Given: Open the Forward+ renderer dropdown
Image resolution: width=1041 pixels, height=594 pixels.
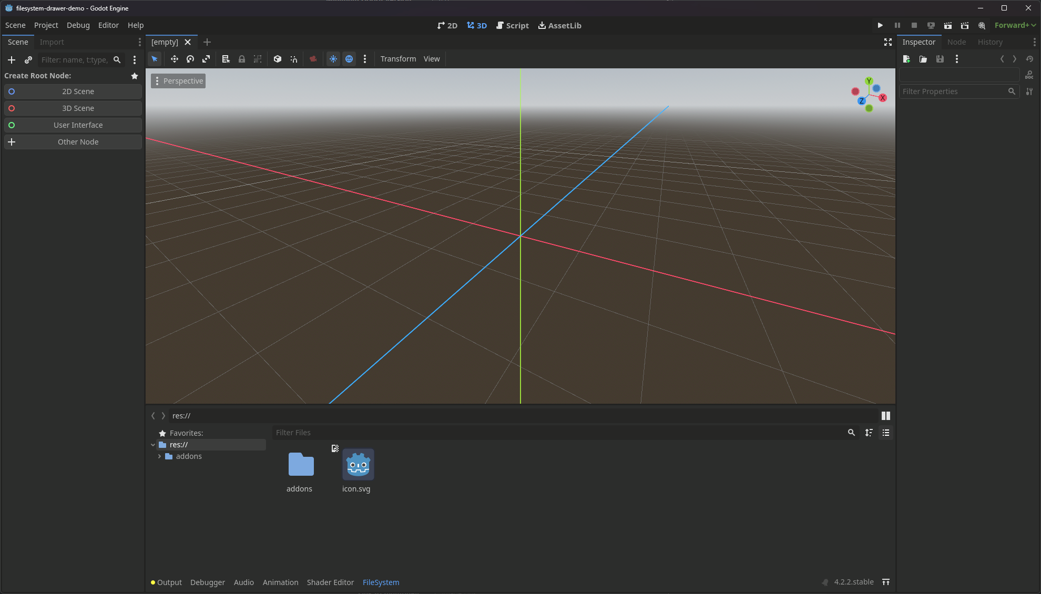Looking at the screenshot, I should point(1015,25).
